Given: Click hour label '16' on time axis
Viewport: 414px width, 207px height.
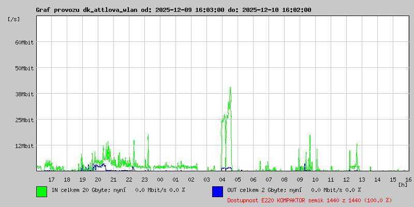Looking at the screenshot, I should (408, 180).
